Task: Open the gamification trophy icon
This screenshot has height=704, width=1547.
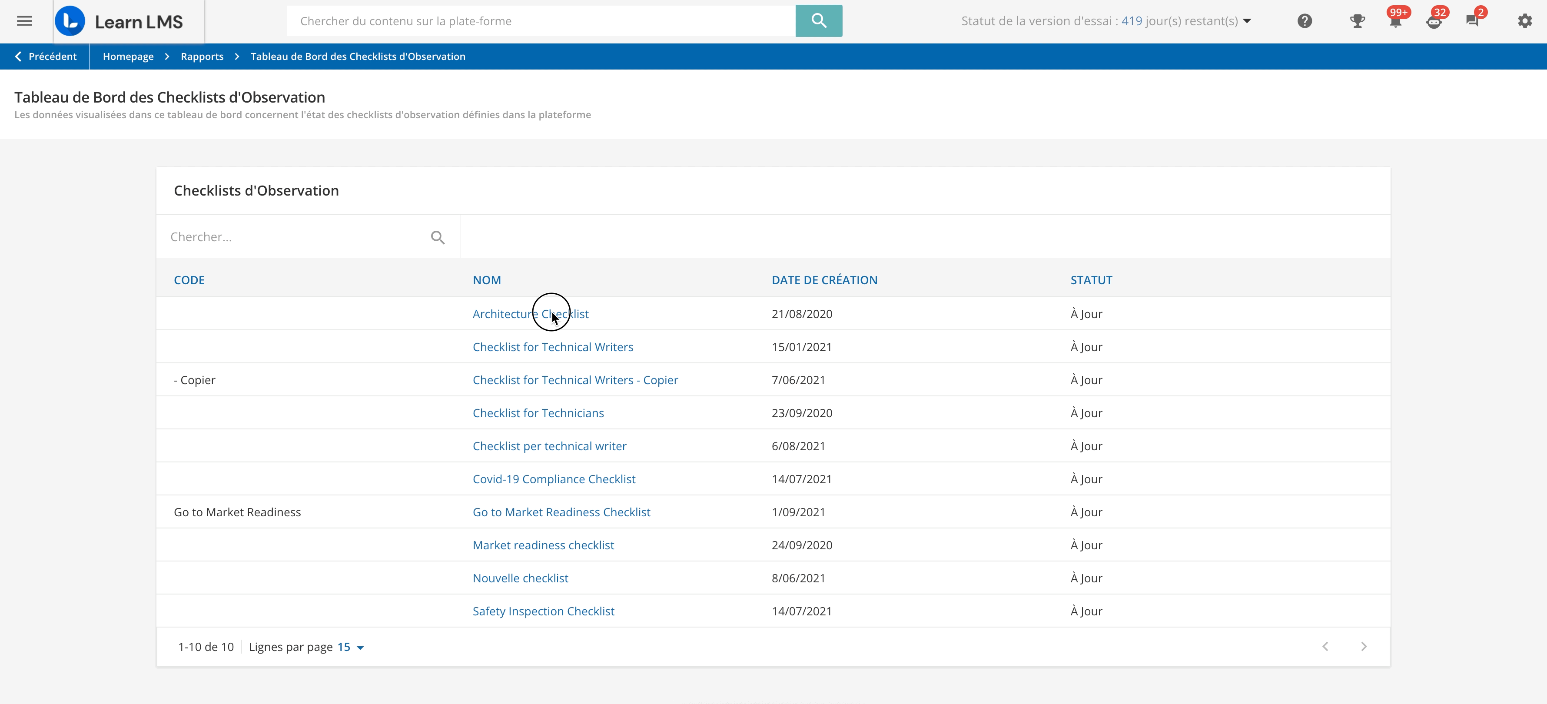Action: (x=1357, y=21)
